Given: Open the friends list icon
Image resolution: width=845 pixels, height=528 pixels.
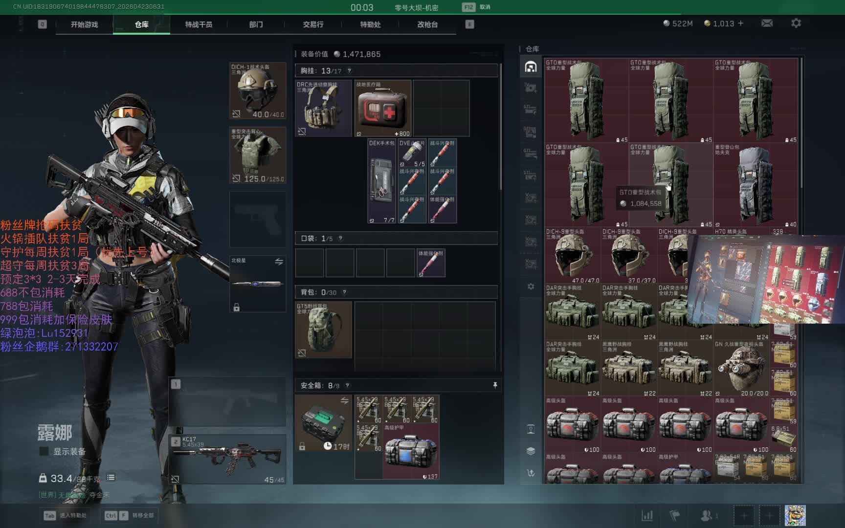Looking at the screenshot, I should tap(708, 515).
